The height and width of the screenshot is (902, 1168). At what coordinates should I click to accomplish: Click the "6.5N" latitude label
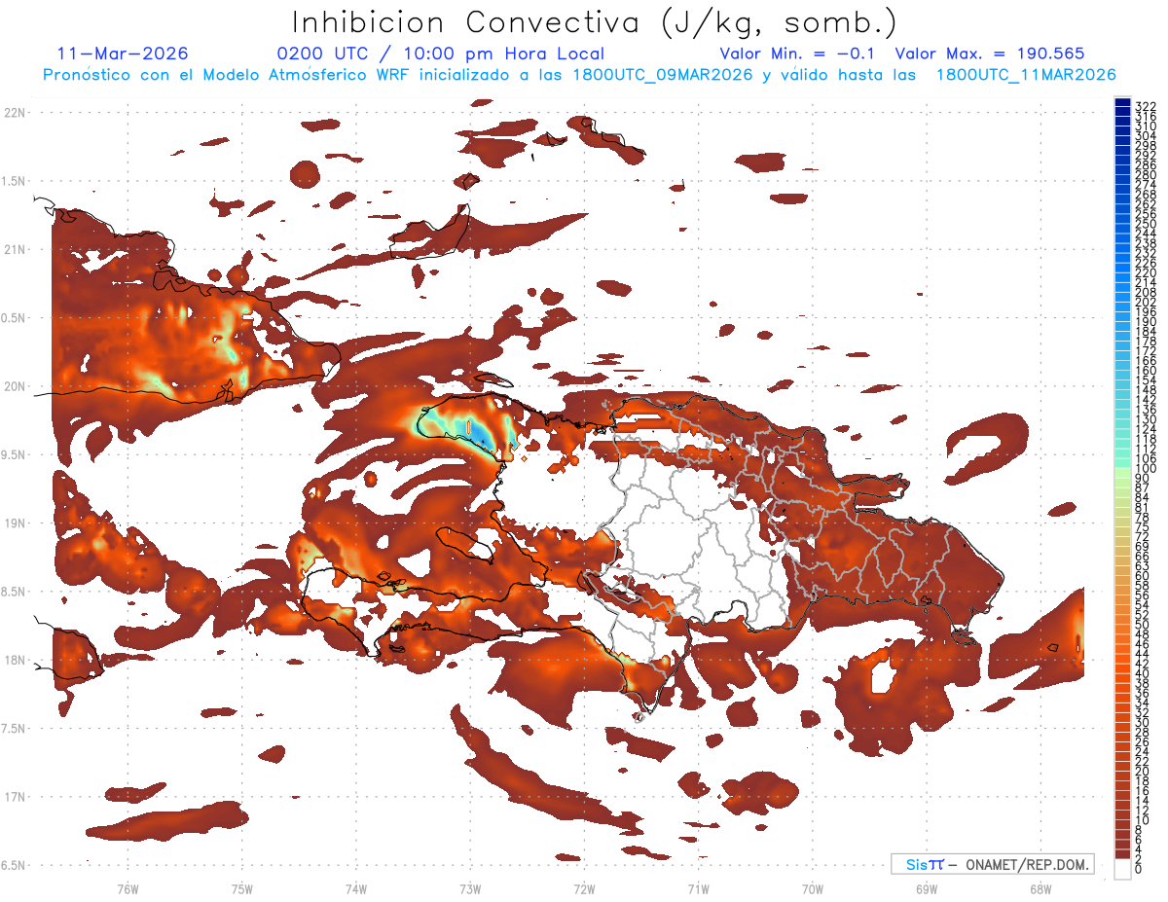pos(14,865)
